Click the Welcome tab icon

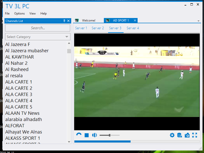click(77, 20)
